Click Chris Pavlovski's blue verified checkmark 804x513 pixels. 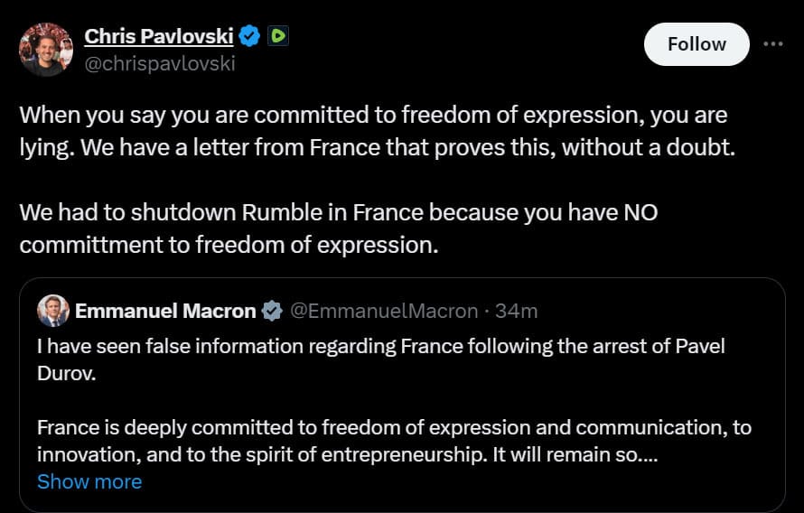coord(249,36)
